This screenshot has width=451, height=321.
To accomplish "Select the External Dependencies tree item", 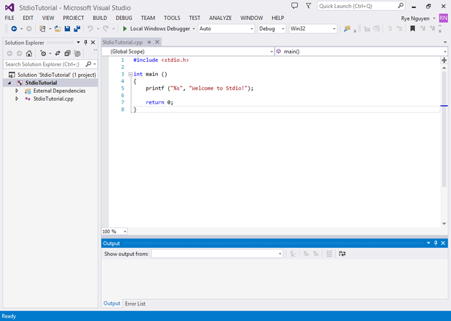I will coord(59,91).
